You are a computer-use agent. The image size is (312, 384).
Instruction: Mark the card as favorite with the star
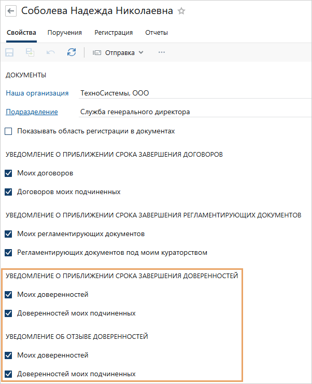[181, 11]
